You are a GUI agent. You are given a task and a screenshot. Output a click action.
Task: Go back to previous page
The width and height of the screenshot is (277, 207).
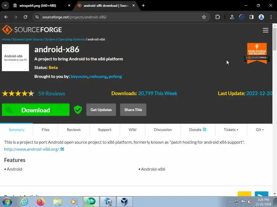[6, 17]
